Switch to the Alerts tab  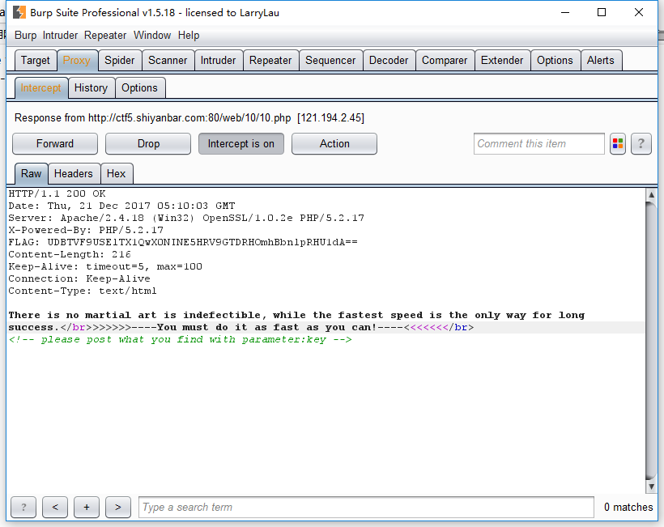pyautogui.click(x=601, y=61)
